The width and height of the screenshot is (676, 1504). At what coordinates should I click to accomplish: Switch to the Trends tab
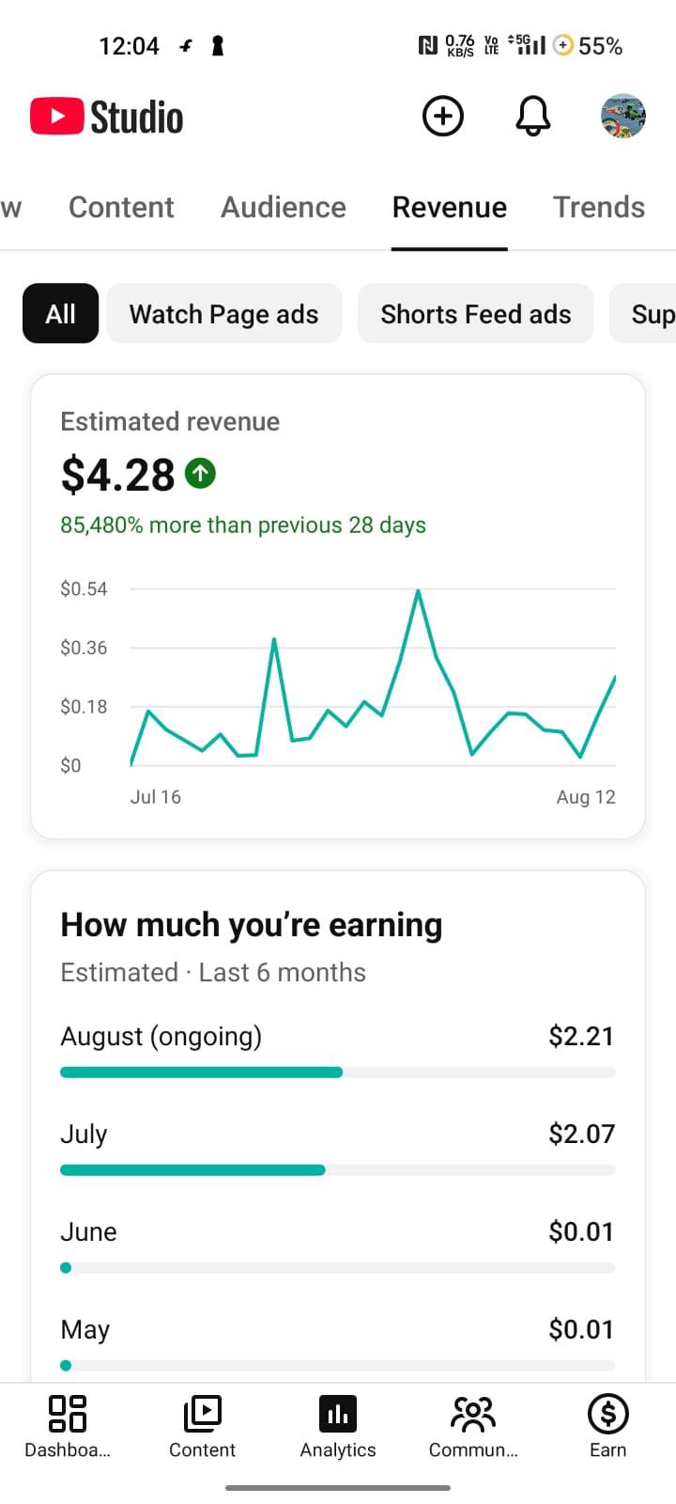(599, 207)
